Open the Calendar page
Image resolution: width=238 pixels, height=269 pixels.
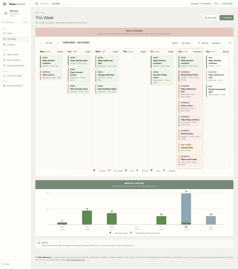tap(15, 44)
